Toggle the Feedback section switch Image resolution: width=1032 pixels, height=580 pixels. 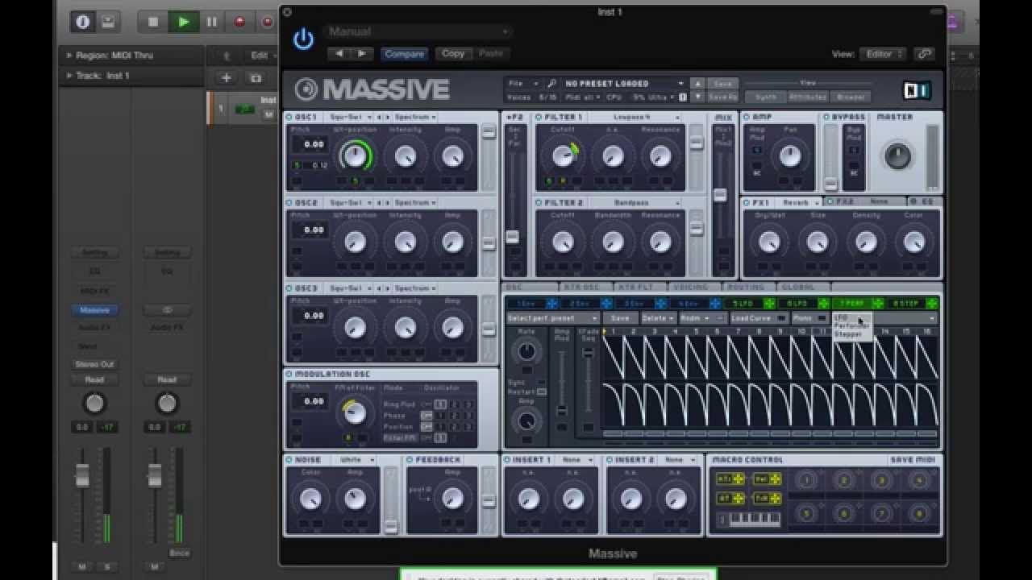click(410, 460)
